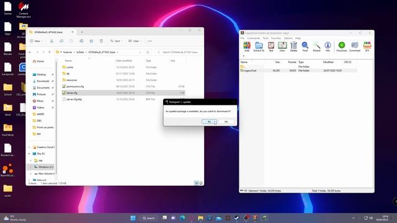Open the Favorites menu in WinRAR
Viewport: 397px width, 223px height.
pyautogui.click(x=276, y=38)
